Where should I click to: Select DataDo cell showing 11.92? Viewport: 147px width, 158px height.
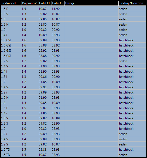[58, 9]
